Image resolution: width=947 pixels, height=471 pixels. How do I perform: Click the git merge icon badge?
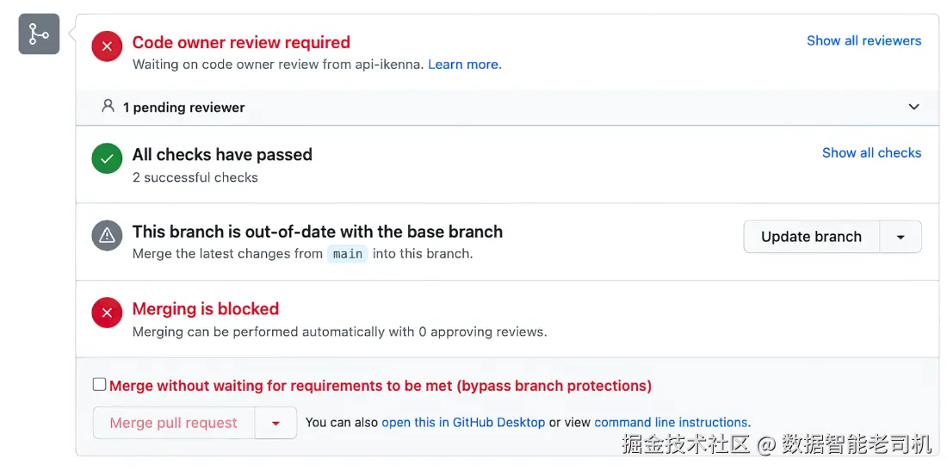tap(39, 34)
